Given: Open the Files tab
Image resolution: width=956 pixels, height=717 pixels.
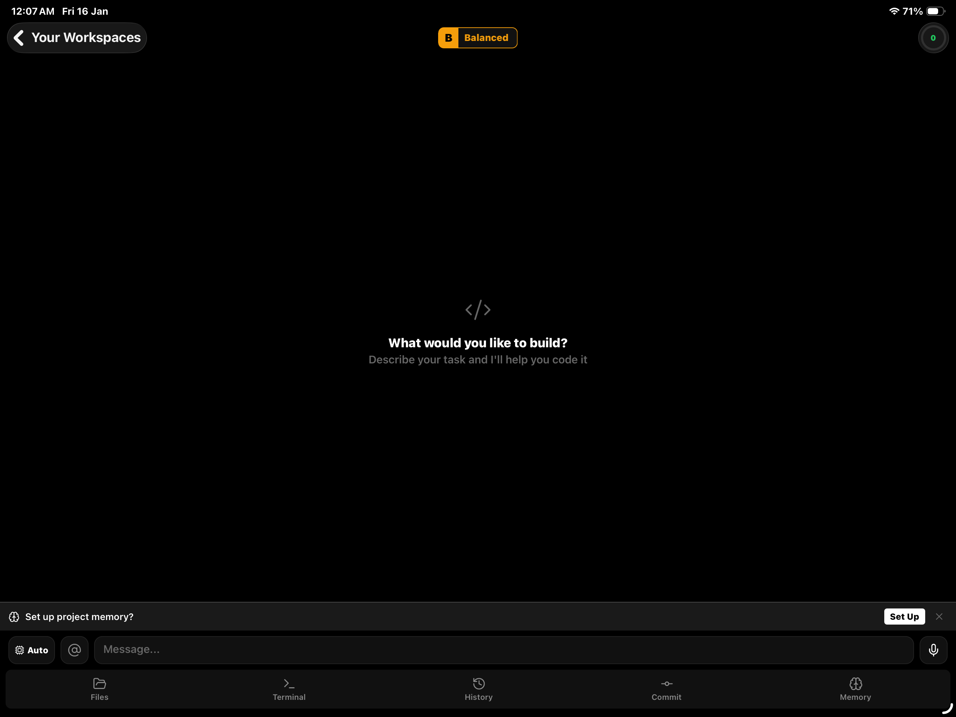Looking at the screenshot, I should 99,689.
